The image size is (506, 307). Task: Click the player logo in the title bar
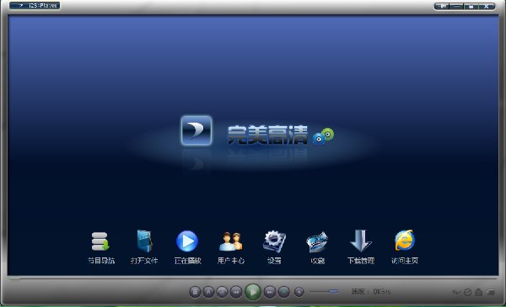[x=35, y=6]
